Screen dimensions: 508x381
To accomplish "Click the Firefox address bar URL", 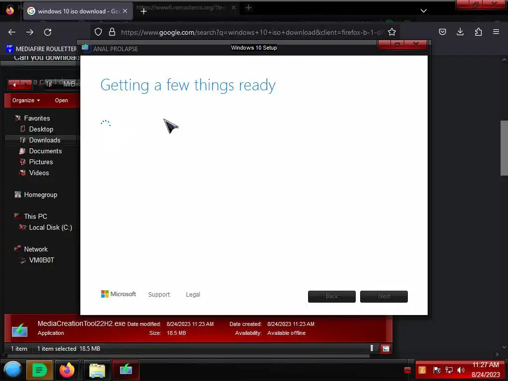I will tap(252, 32).
